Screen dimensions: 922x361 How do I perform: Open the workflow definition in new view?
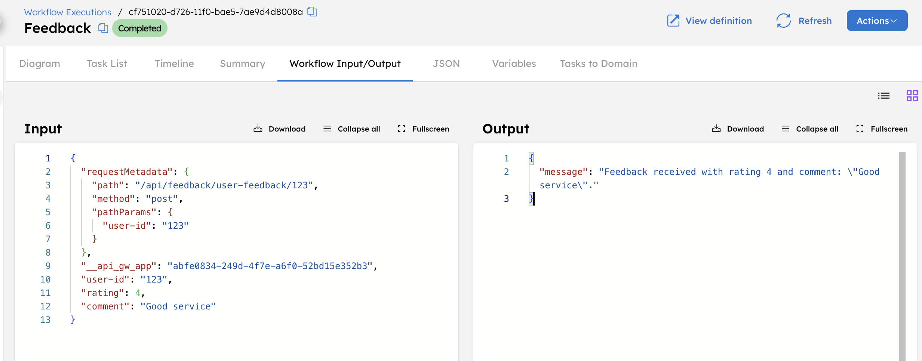click(x=709, y=21)
